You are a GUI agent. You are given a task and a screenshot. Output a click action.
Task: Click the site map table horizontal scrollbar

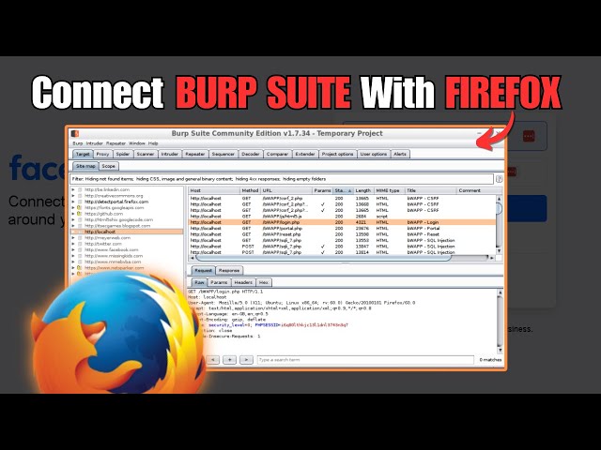click(342, 258)
